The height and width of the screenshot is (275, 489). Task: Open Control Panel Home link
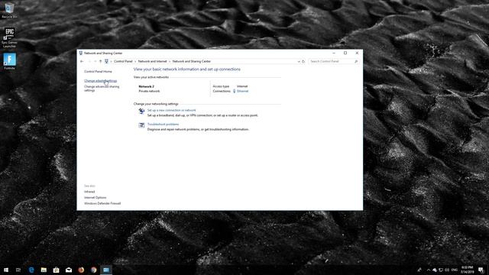(x=98, y=71)
